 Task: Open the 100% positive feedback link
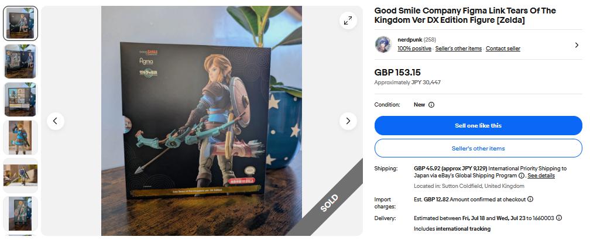(414, 49)
